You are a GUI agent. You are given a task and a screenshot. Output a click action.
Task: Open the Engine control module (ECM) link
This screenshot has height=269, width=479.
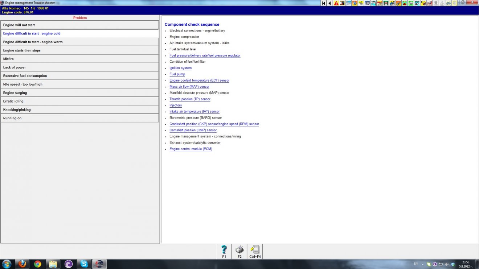click(191, 149)
